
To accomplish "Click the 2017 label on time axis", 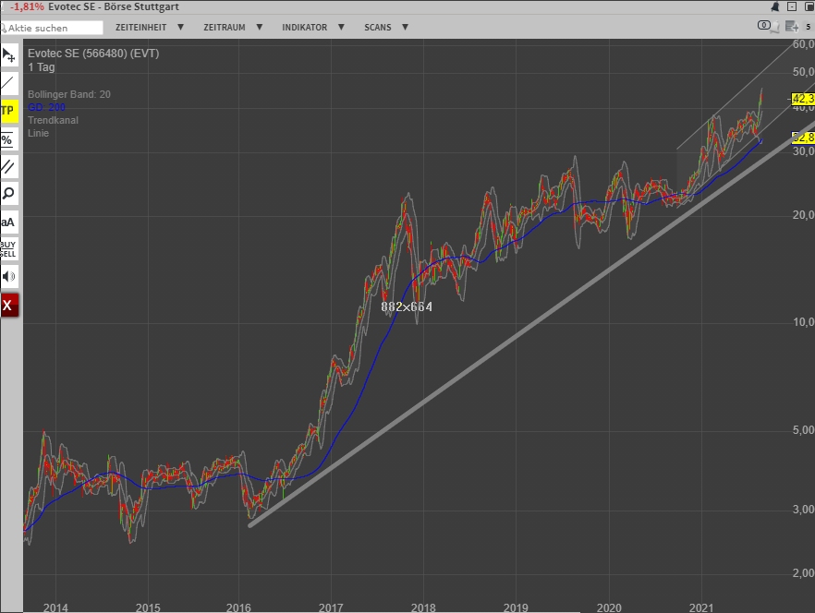I will (331, 607).
